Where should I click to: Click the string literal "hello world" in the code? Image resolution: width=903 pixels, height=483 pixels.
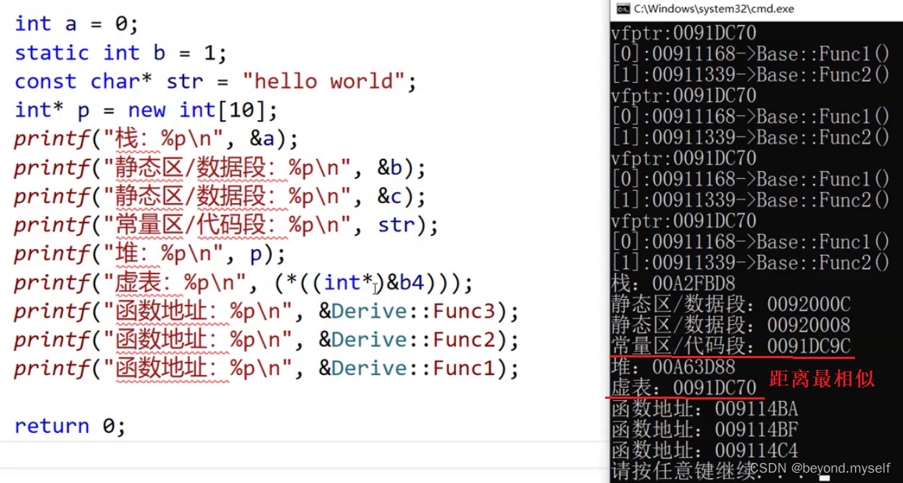[x=324, y=82]
